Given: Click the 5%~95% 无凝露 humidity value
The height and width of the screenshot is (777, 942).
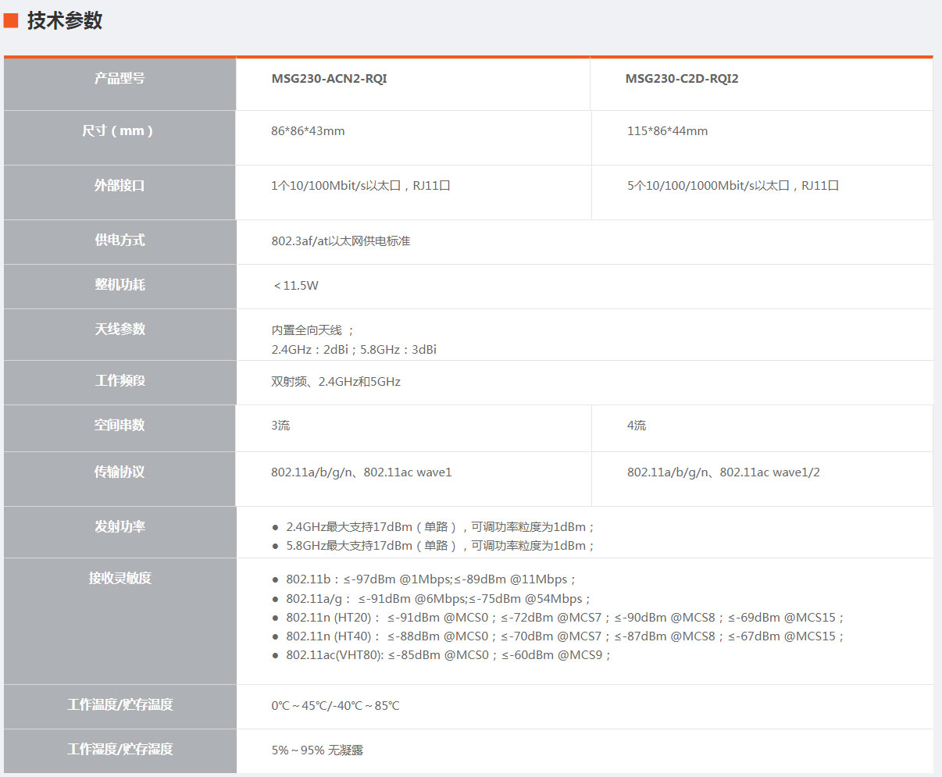Looking at the screenshot, I should (317, 750).
